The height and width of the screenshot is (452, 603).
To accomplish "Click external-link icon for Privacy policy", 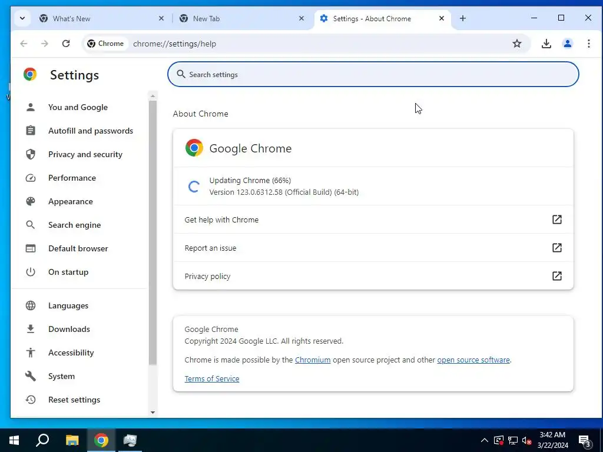I will pos(557,276).
